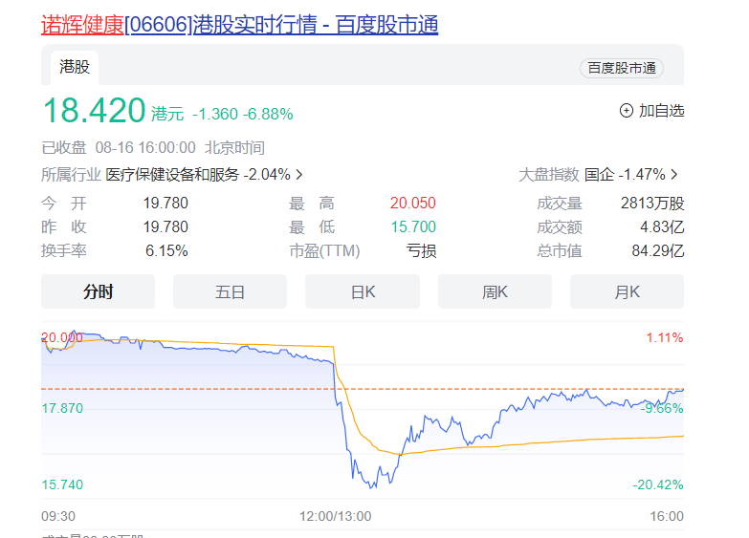
Task: Click the 换手率 value 6.15%
Action: [x=166, y=251]
